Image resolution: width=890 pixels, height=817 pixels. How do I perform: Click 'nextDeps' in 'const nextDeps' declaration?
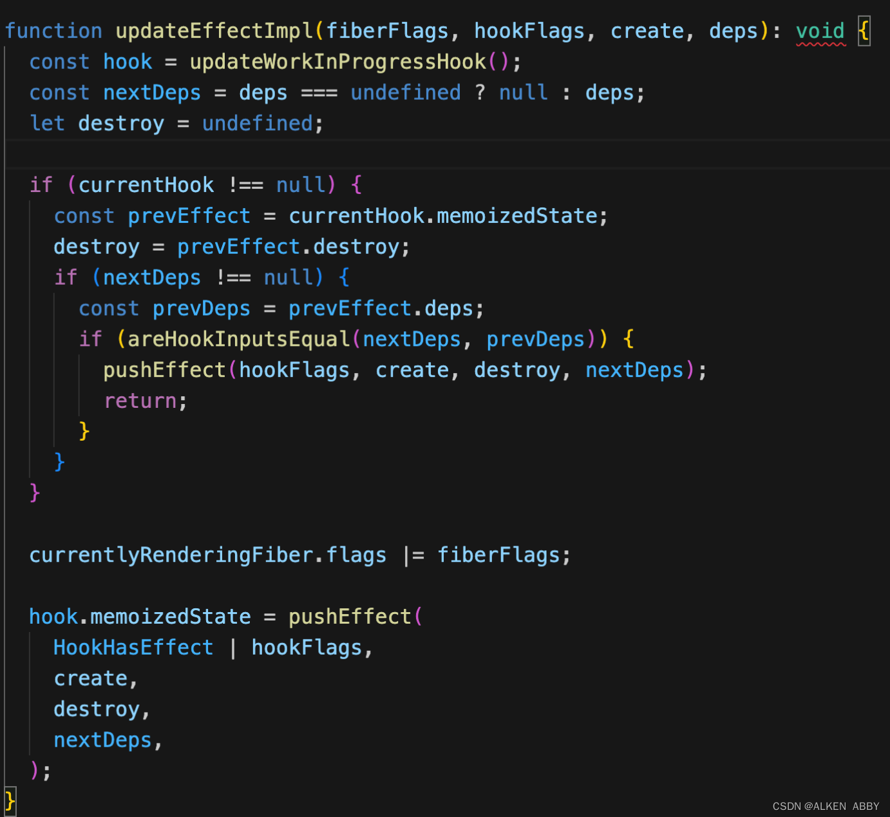[x=152, y=93]
